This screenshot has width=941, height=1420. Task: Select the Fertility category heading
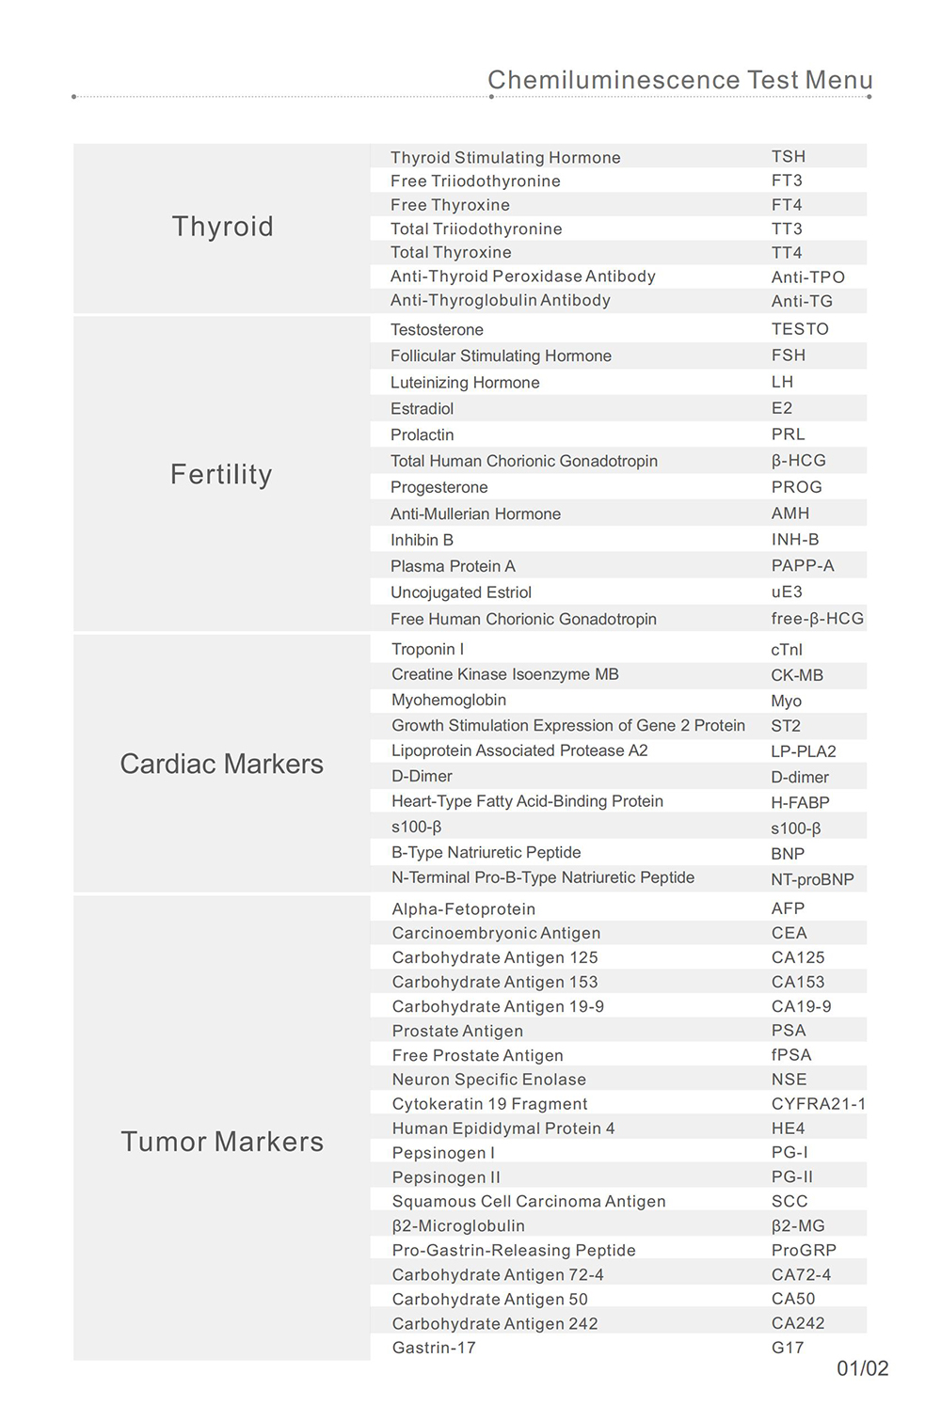tap(221, 474)
